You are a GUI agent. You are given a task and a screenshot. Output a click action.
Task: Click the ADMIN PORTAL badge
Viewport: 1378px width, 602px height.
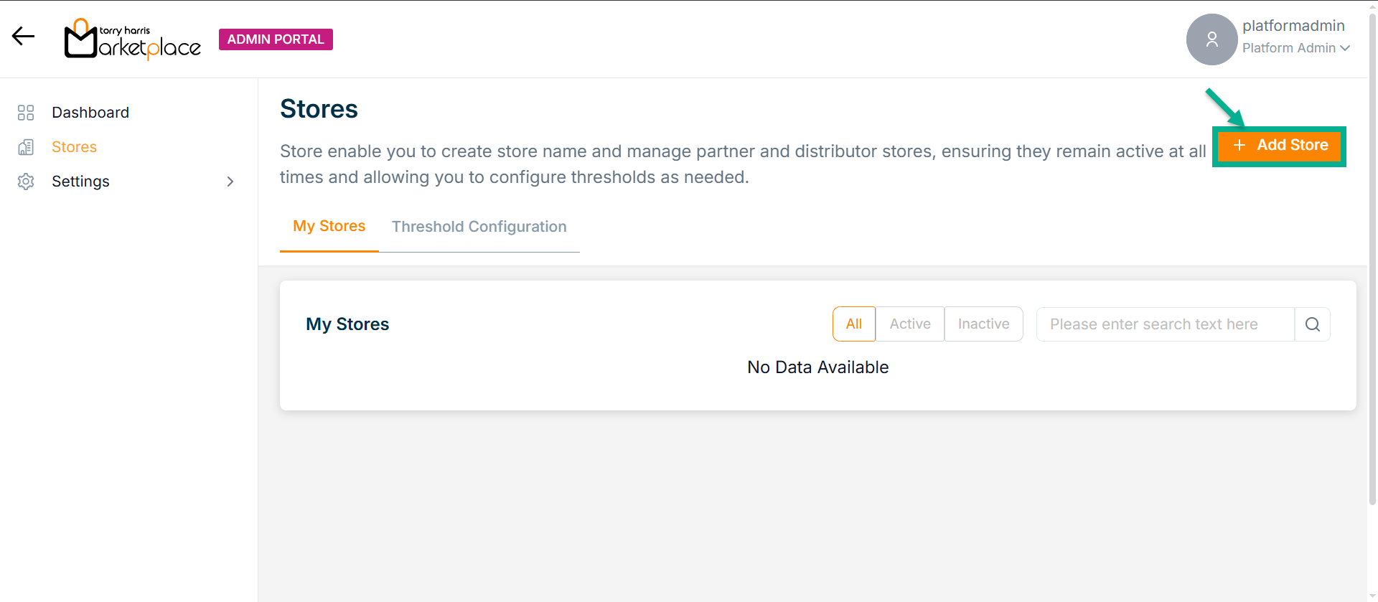tap(276, 39)
